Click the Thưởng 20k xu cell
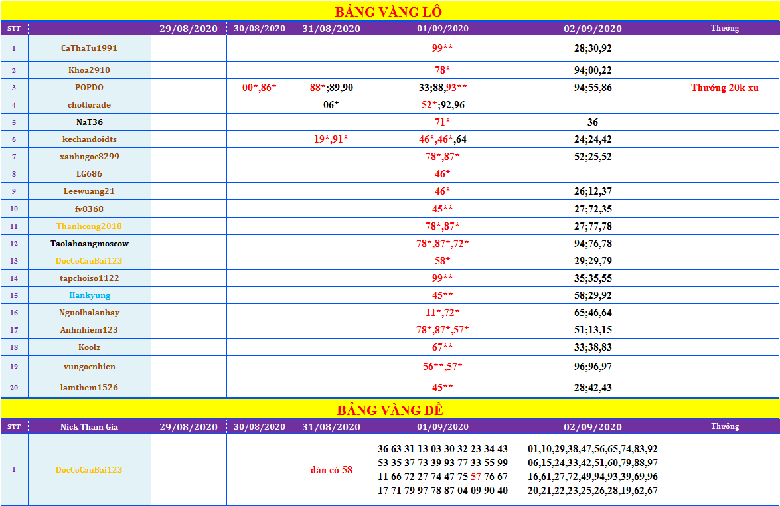The height and width of the screenshot is (506, 780). pyautogui.click(x=724, y=88)
